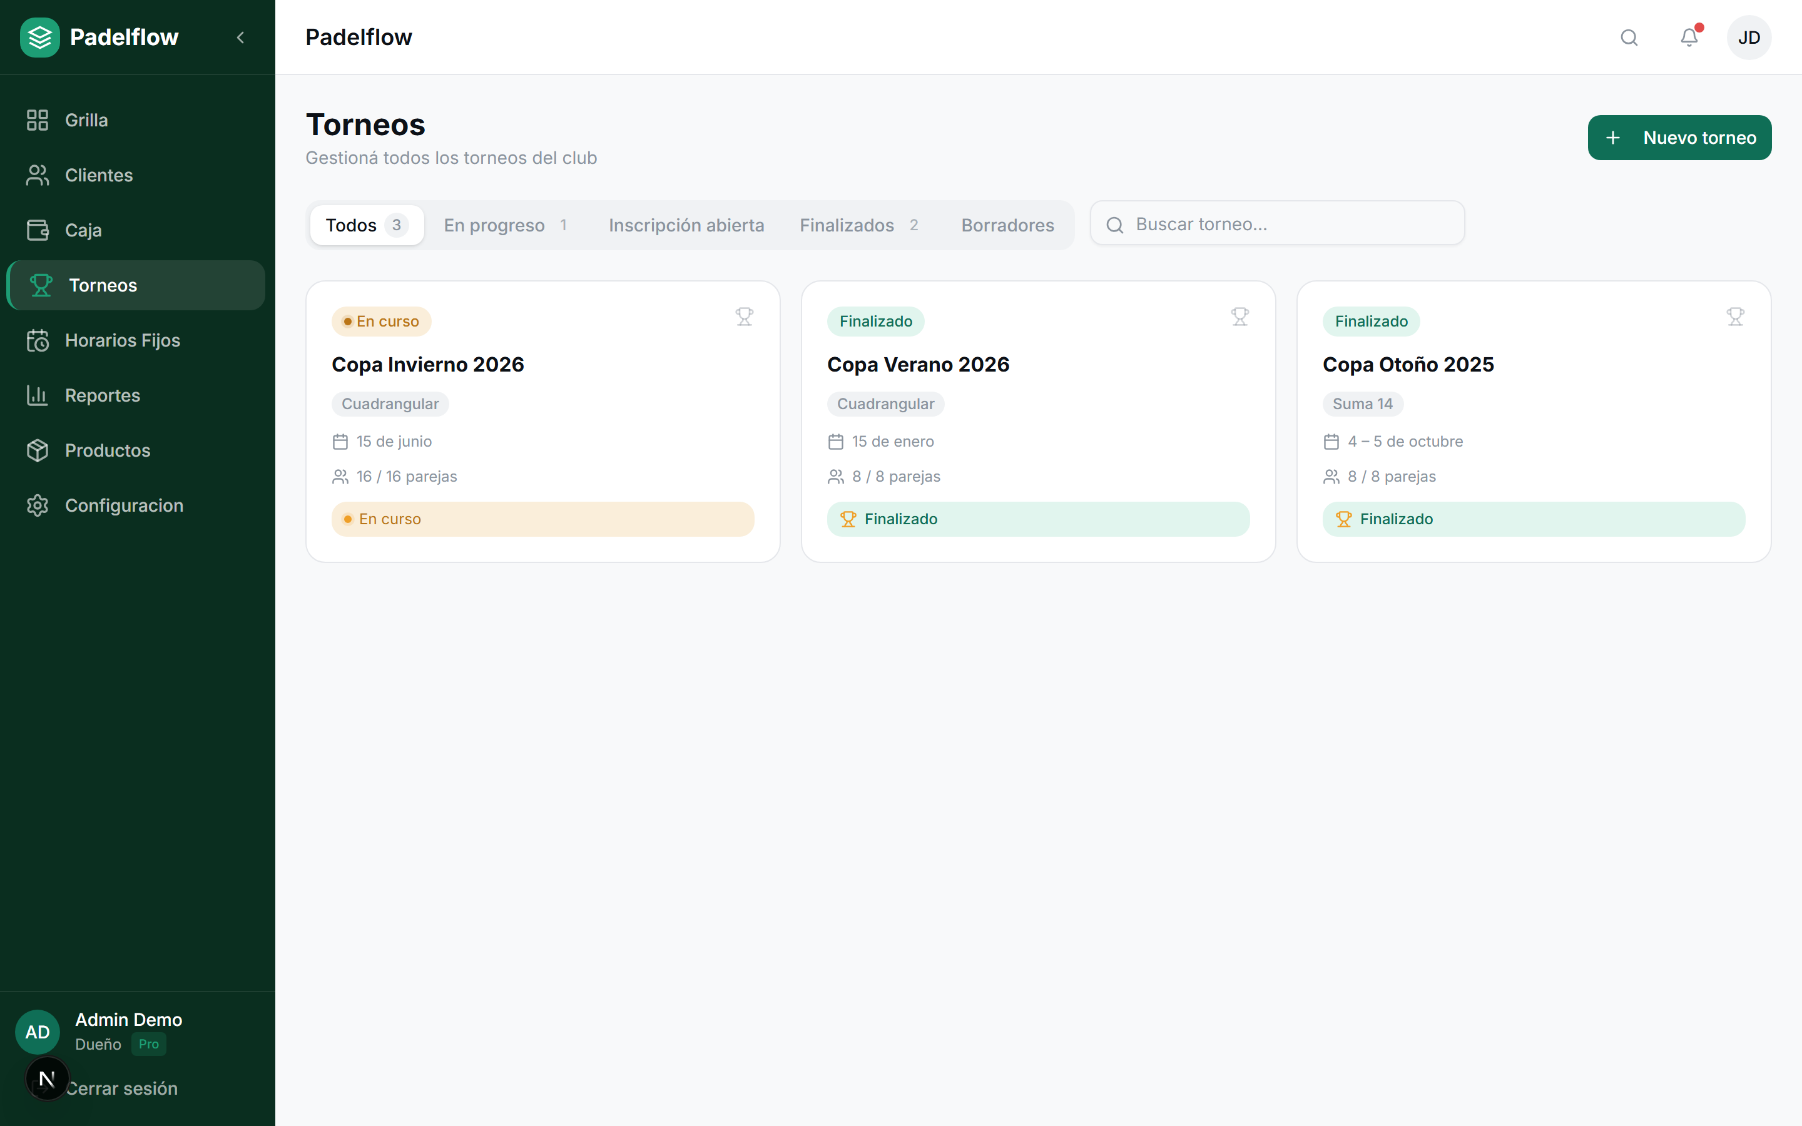1802x1126 pixels.
Task: Click trophy icon on Copa Otoño 2025 card
Action: coord(1736,317)
